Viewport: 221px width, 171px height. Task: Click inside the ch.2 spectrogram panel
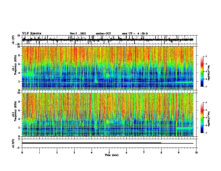[x=108, y=115]
